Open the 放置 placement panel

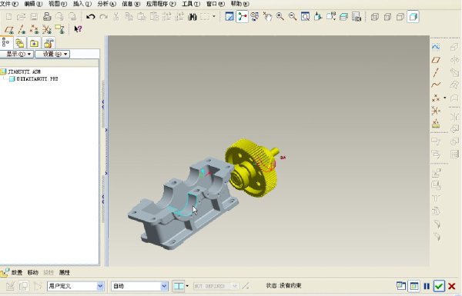(17, 272)
